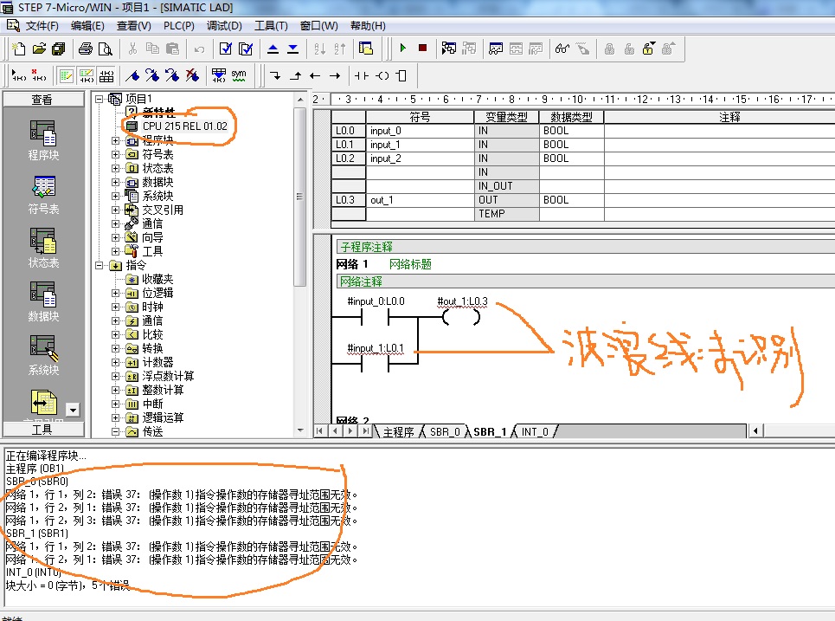This screenshot has width=835, height=621.
Task: Draw line right arrow icon
Action: pos(334,75)
